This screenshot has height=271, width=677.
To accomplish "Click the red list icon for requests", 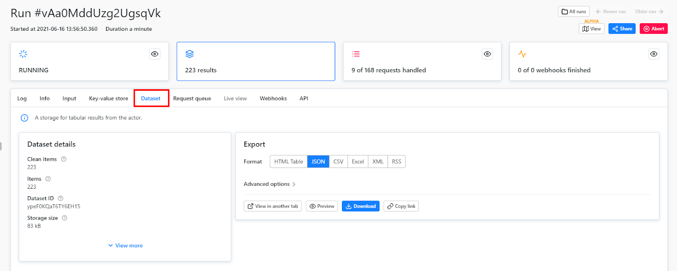I will [356, 54].
